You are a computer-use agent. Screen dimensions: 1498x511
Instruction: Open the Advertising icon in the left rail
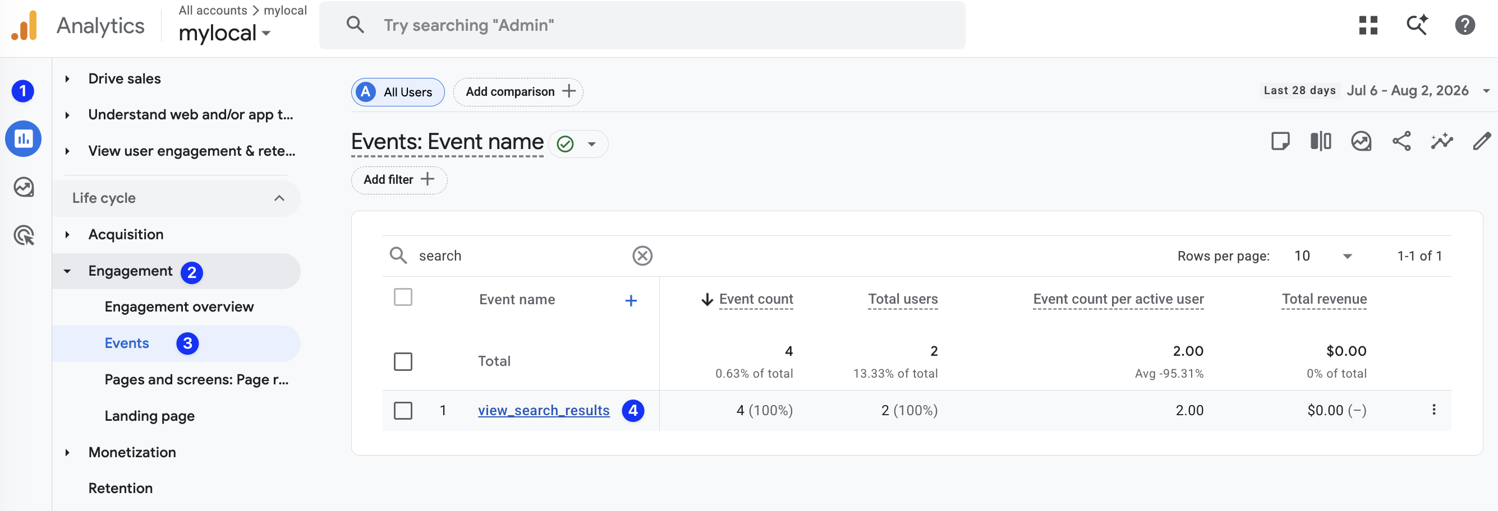[x=24, y=235]
